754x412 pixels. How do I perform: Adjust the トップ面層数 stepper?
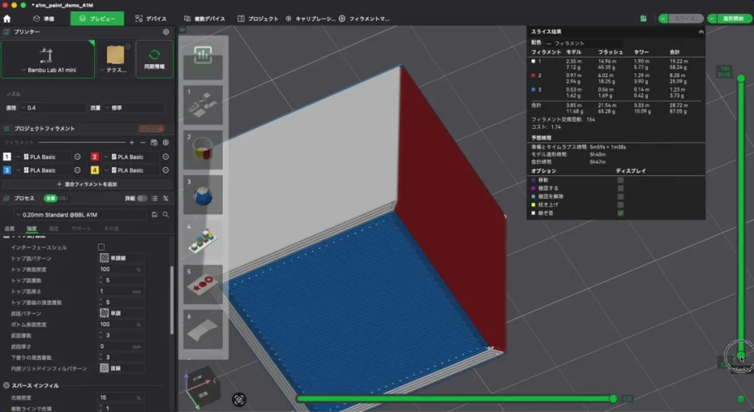point(101,280)
